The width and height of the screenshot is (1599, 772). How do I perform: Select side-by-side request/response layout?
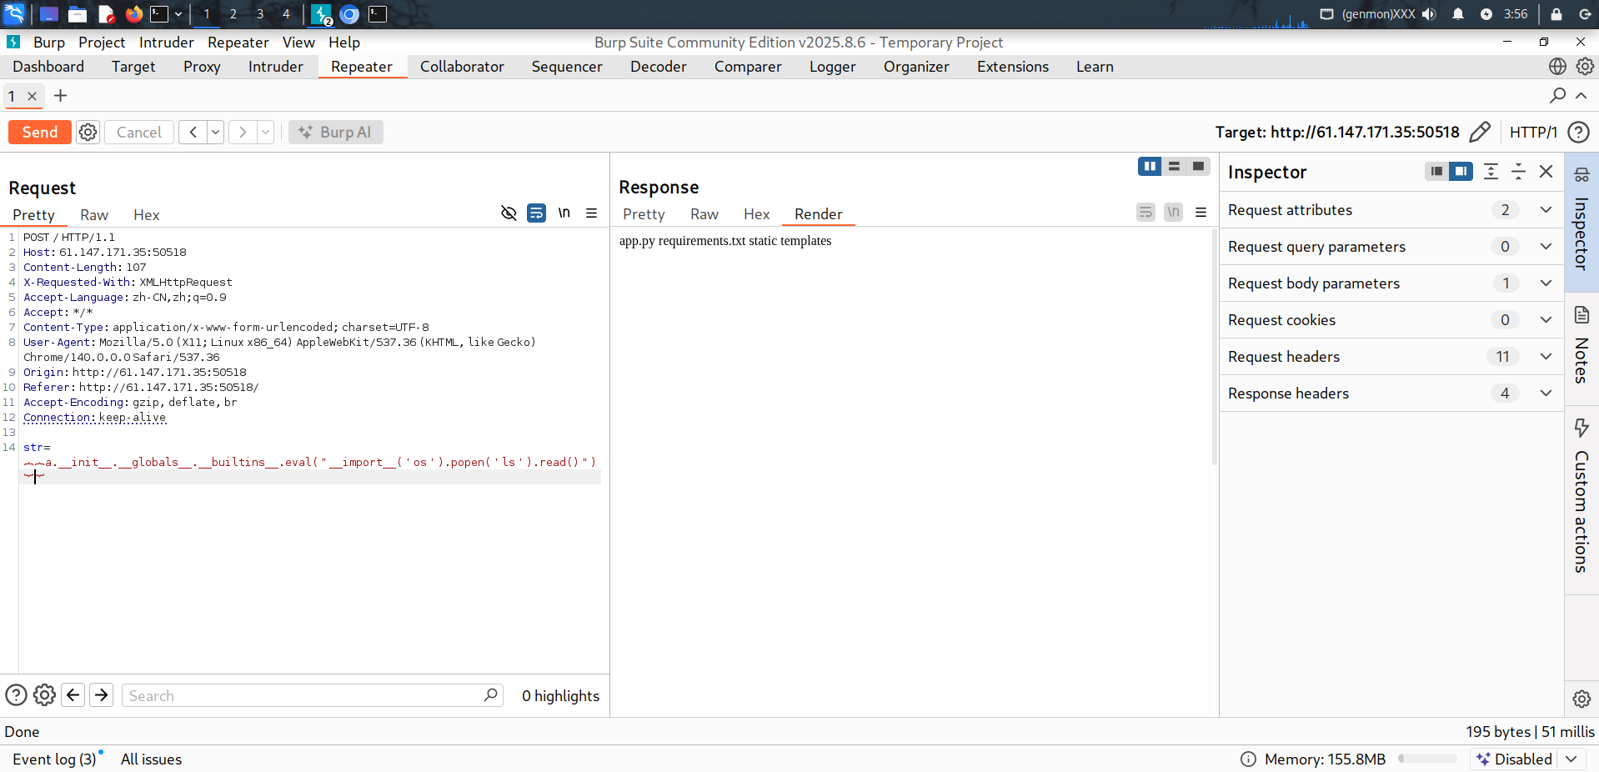pos(1150,166)
